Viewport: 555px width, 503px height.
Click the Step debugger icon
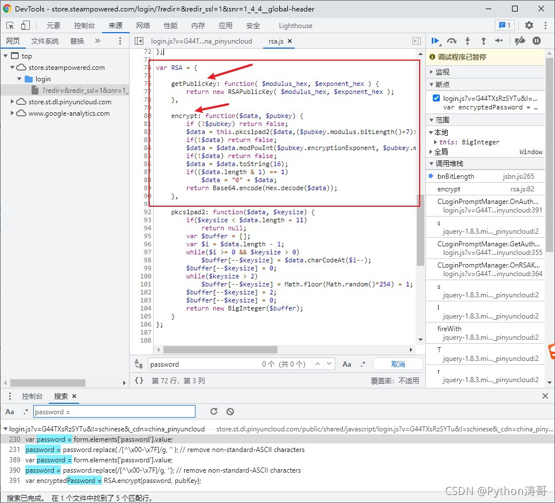[x=499, y=41]
